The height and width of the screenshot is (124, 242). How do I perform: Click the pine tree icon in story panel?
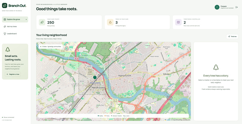click(x=216, y=67)
